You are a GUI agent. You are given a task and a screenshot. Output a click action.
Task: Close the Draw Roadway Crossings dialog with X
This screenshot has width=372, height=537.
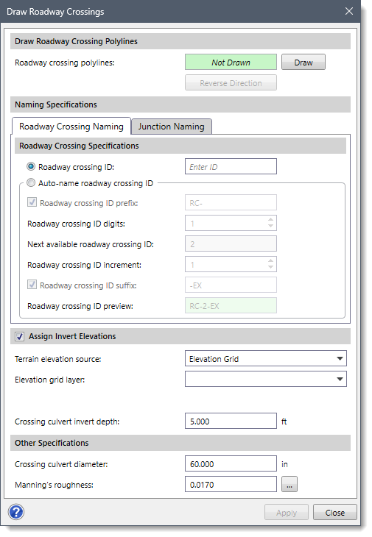point(349,11)
